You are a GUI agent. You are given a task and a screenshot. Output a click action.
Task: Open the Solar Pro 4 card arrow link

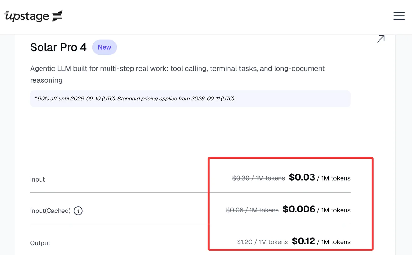(x=380, y=39)
